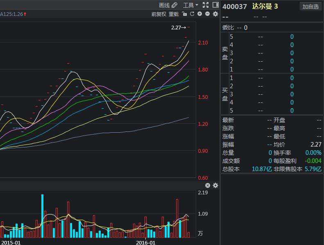Click the 最新 latest price label
Image resolution: width=324 pixels, height=245 pixels.
point(228,120)
